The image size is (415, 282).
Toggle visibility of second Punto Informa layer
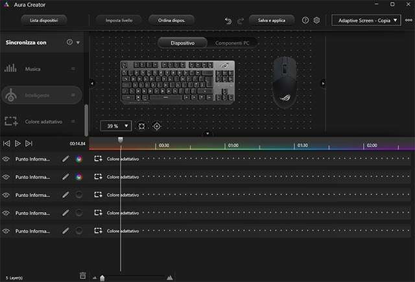pos(6,177)
